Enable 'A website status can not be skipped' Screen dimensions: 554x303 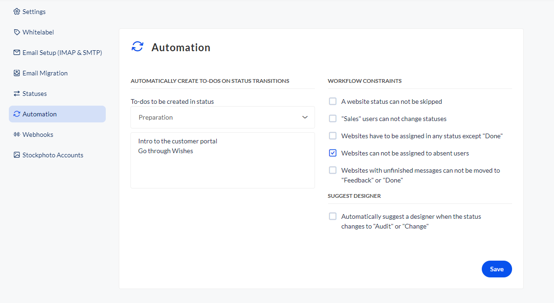click(333, 101)
